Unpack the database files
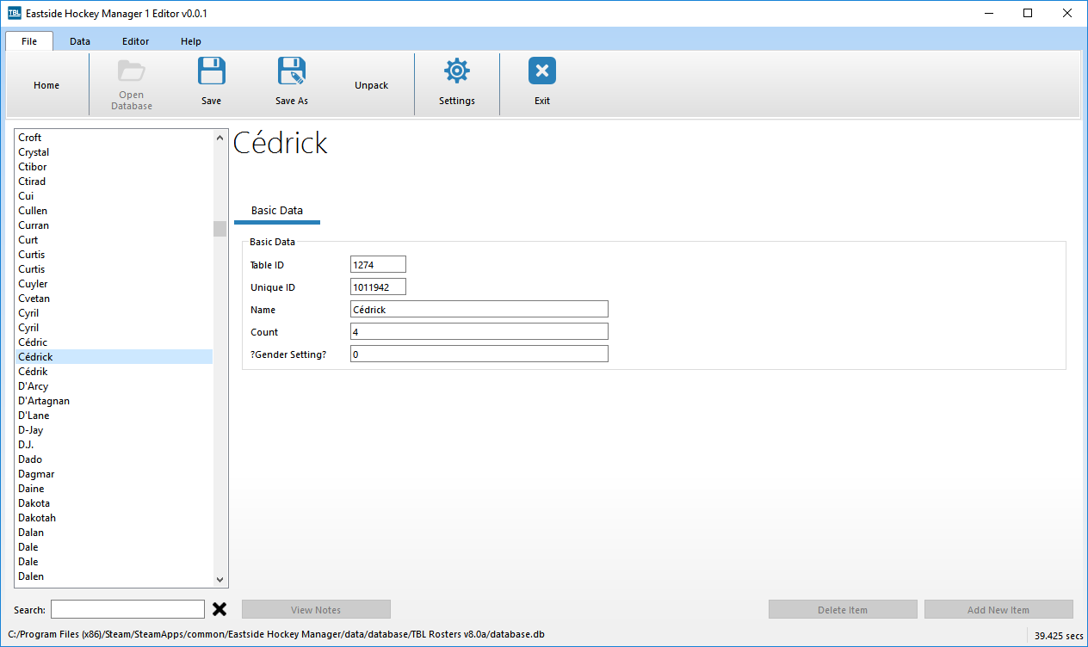This screenshot has height=647, width=1088. coord(371,85)
